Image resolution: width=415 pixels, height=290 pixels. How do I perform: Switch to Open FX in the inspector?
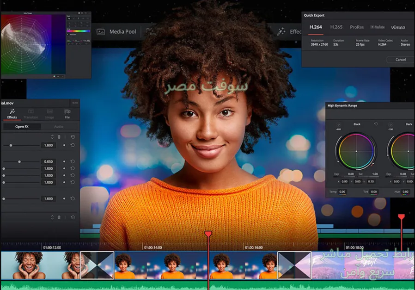(x=22, y=127)
